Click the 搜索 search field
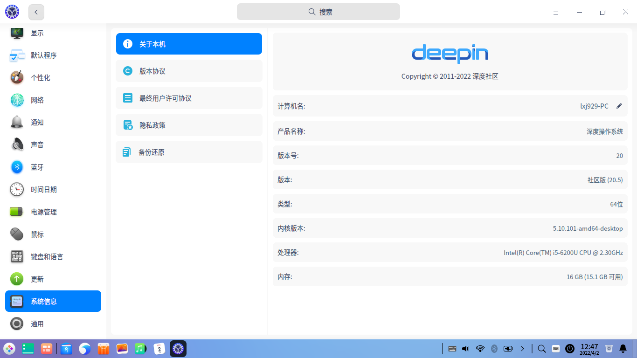Screen dimensions: 637x358 coord(318,12)
